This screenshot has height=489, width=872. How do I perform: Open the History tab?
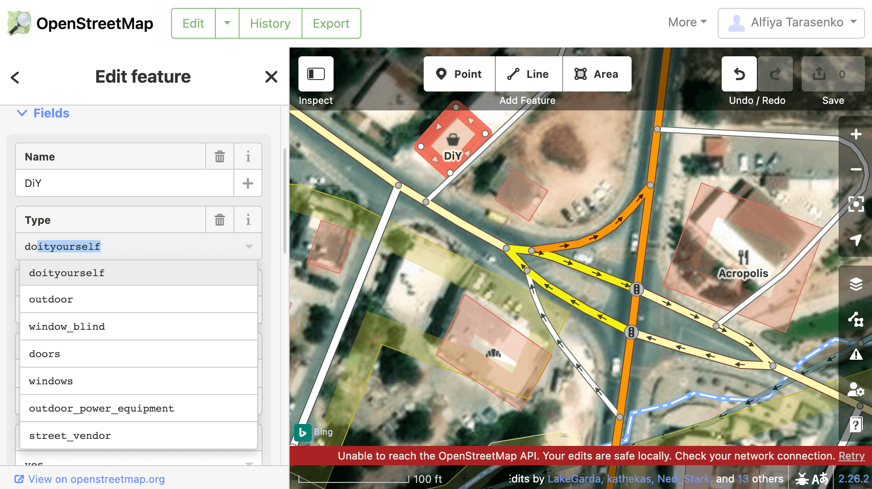click(x=270, y=23)
